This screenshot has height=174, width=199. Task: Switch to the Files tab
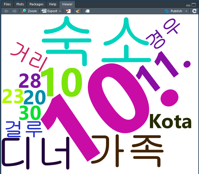[7, 4]
